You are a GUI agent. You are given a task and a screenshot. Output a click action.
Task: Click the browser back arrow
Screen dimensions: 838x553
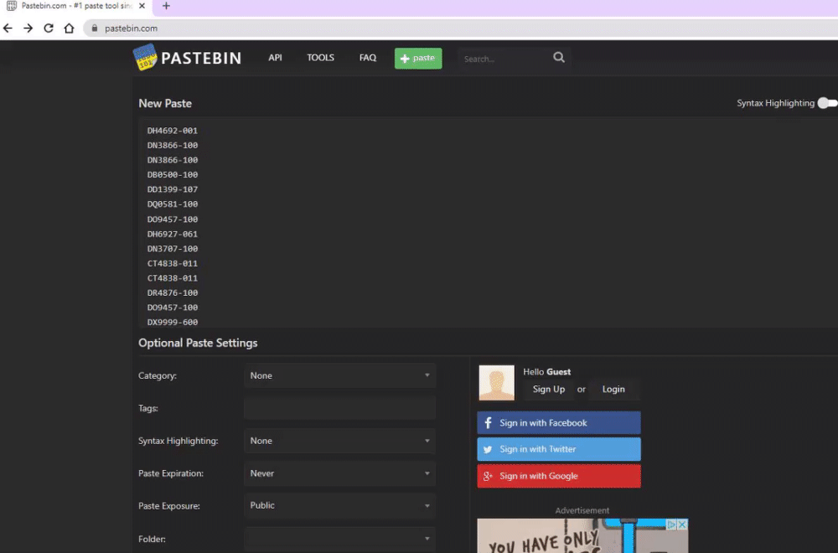pyautogui.click(x=8, y=28)
